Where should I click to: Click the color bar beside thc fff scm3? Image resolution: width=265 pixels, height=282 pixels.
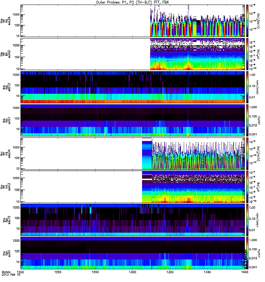(247, 187)
